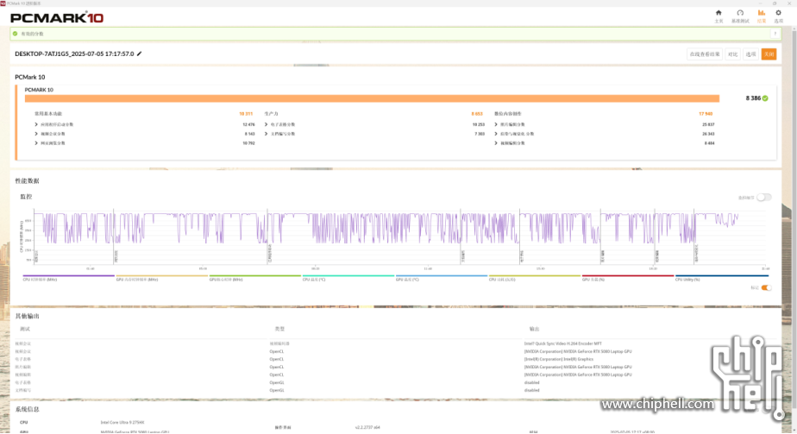
Task: Click the green valid-score checkmark beside 8 386
Action: click(765, 98)
